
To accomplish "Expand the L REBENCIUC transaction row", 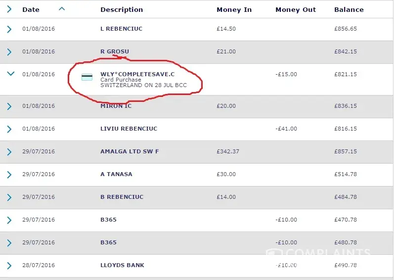I will click(x=9, y=29).
